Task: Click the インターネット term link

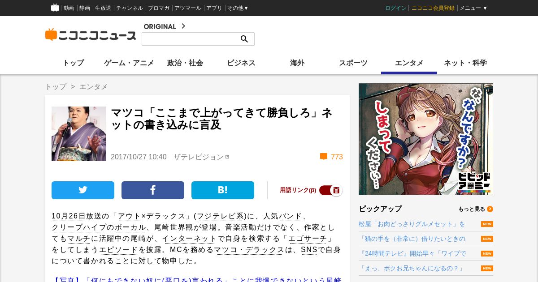Action: 189,239
